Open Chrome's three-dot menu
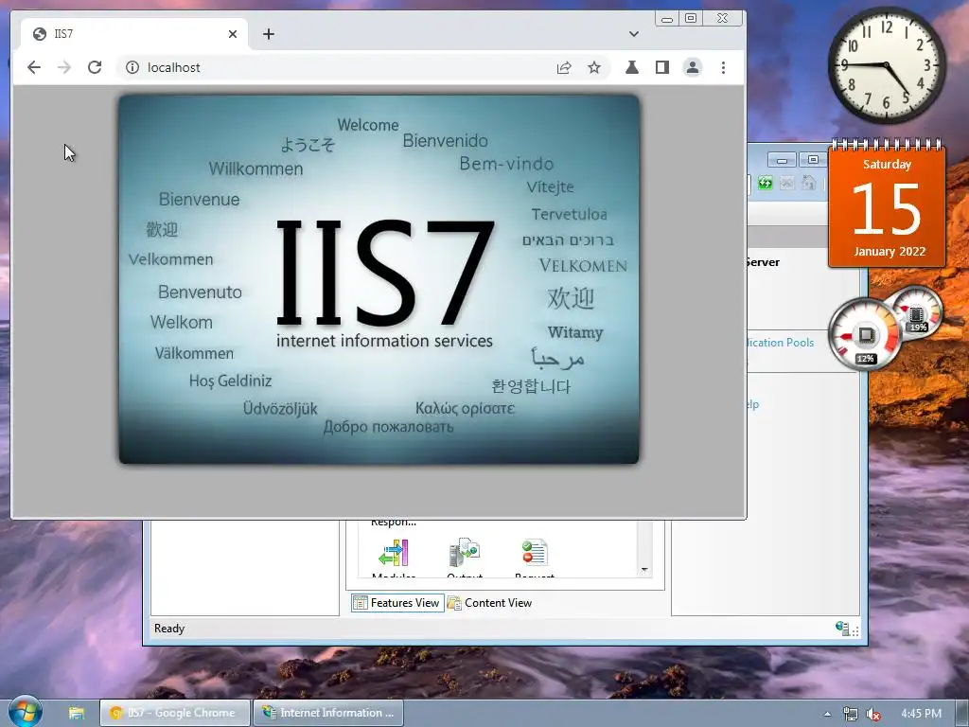969x727 pixels. click(x=723, y=67)
